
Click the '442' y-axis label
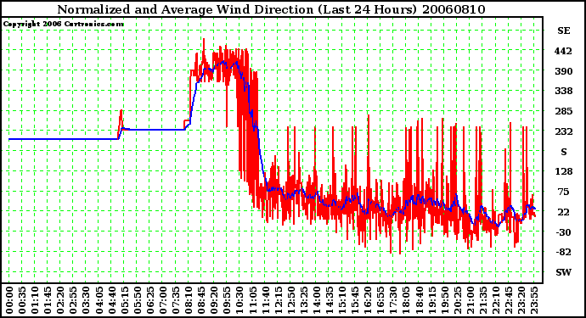click(563, 51)
